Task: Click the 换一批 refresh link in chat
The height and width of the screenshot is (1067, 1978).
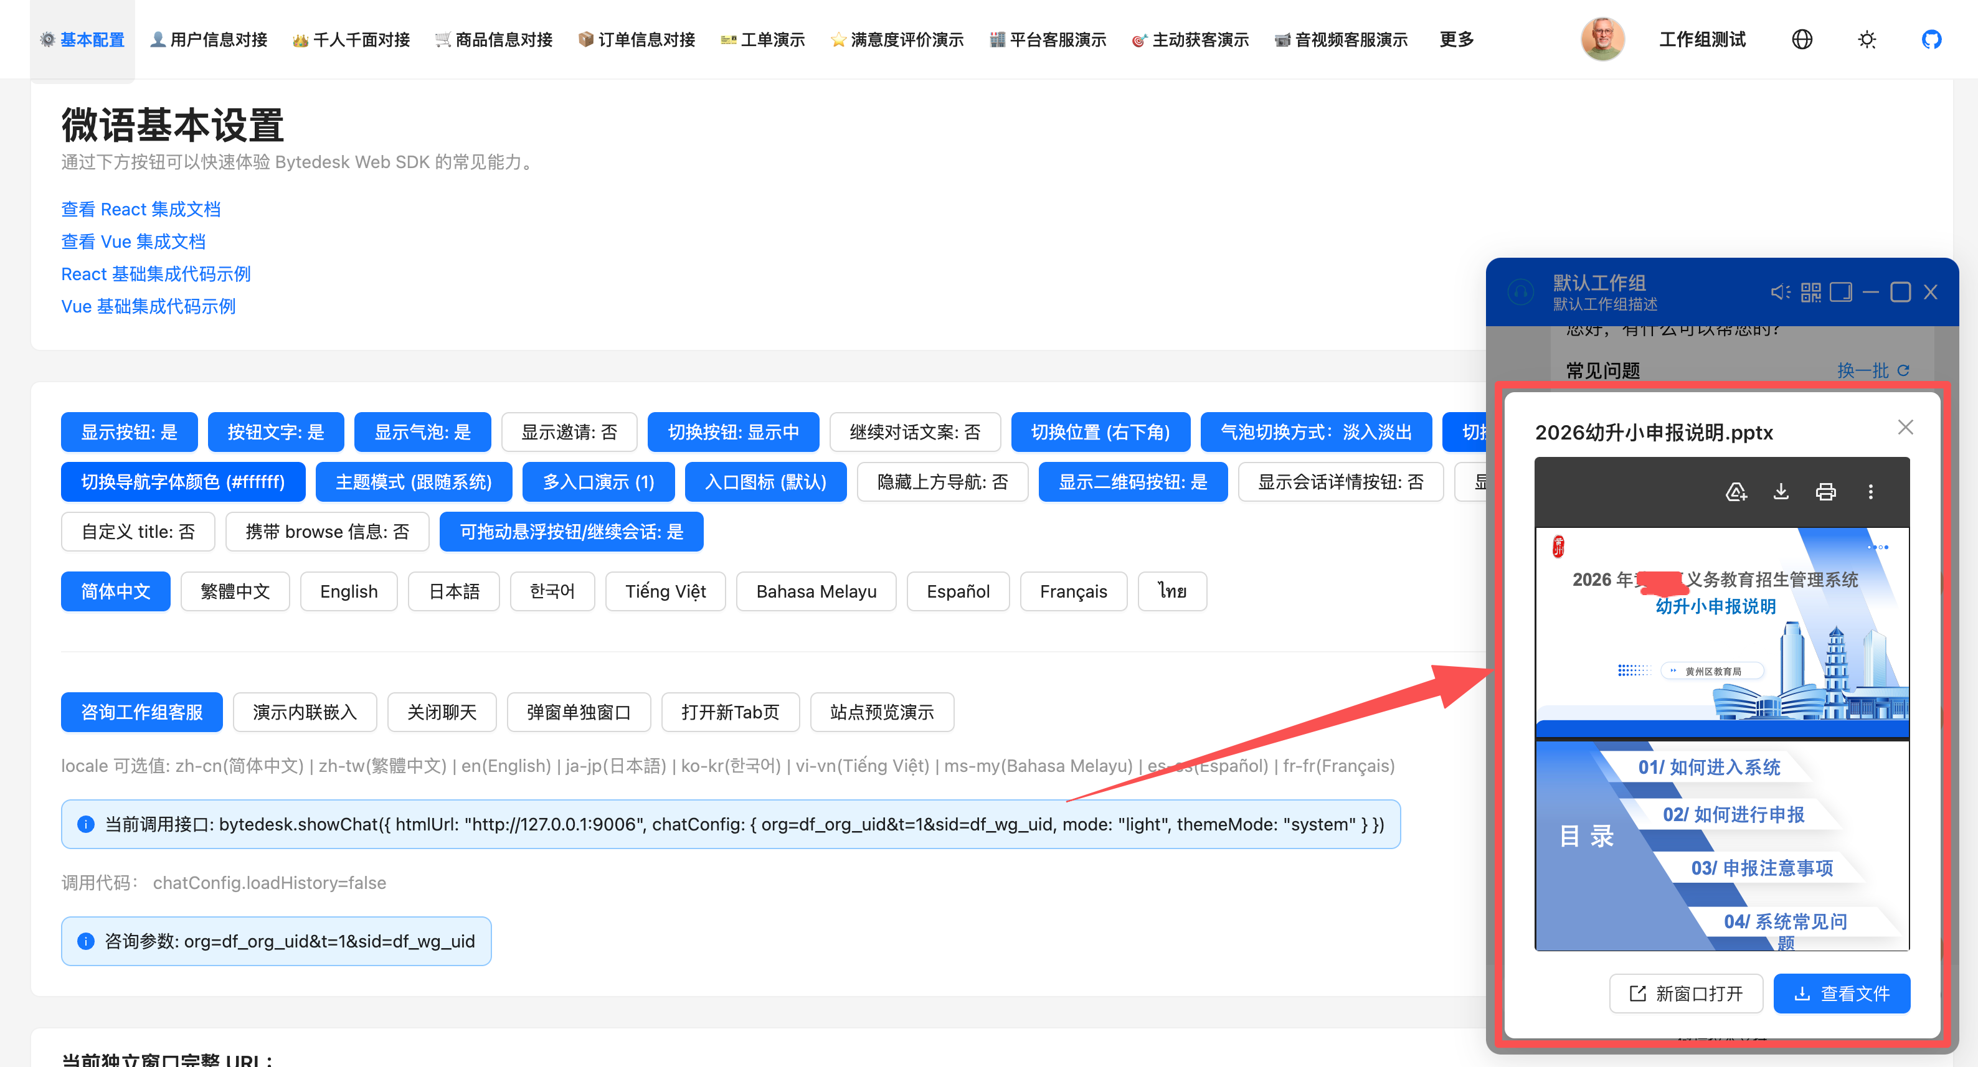Action: coord(1872,370)
